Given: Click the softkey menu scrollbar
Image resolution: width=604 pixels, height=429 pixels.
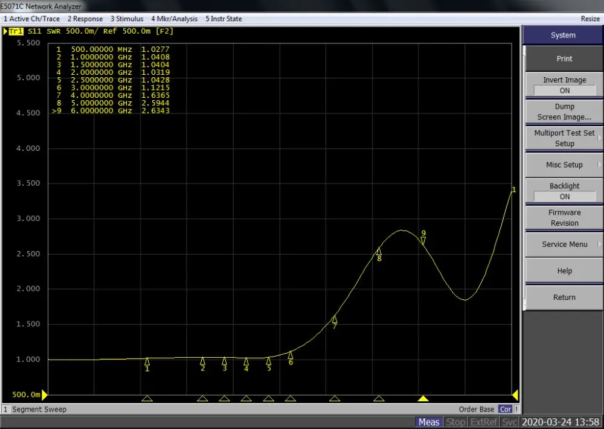Looking at the screenshot, I should [524, 178].
